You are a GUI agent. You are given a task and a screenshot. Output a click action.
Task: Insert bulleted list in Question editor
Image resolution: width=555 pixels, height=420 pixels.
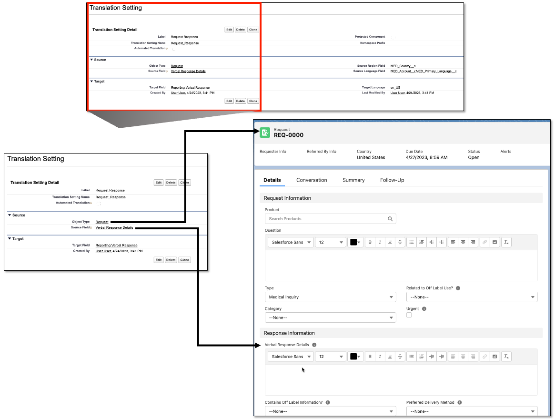[412, 242]
